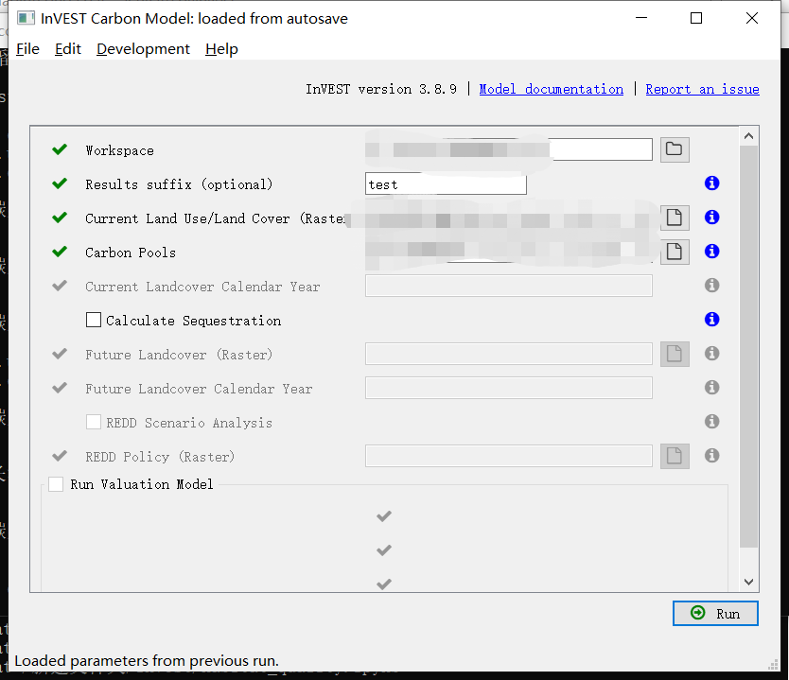Click the Results suffix field containing test

pos(446,184)
